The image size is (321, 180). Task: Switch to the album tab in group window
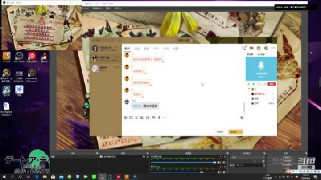tap(146, 49)
